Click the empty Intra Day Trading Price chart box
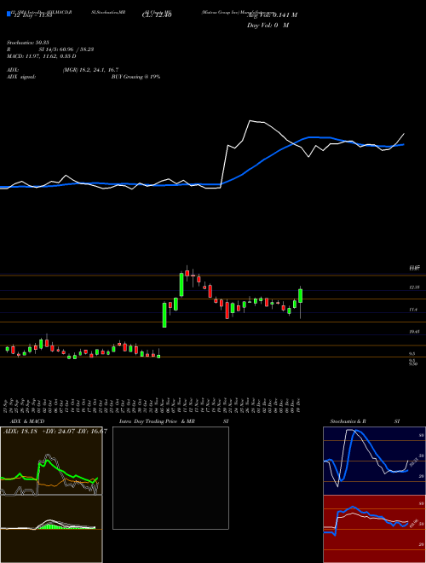The height and width of the screenshot is (563, 426). (x=170, y=478)
